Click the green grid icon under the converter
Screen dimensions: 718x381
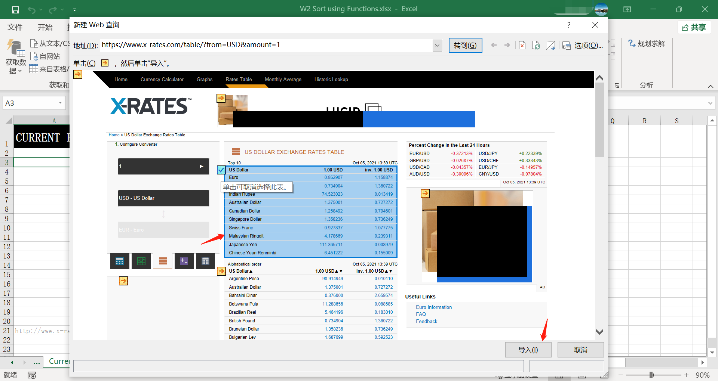click(x=141, y=261)
